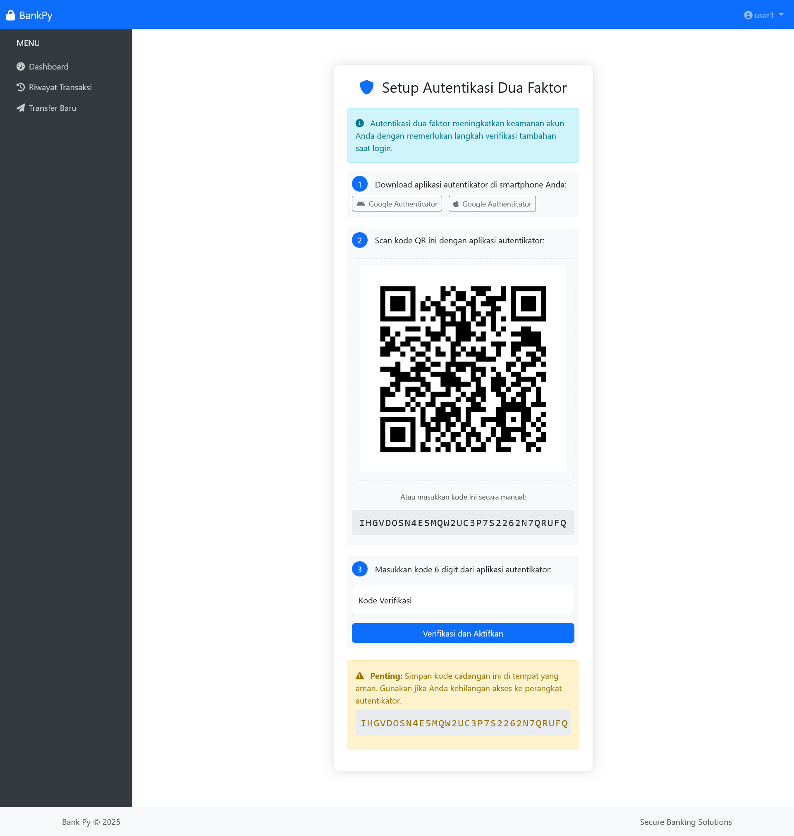The image size is (794, 836).
Task: Click Apple Google Authenticator download button
Action: (x=492, y=204)
